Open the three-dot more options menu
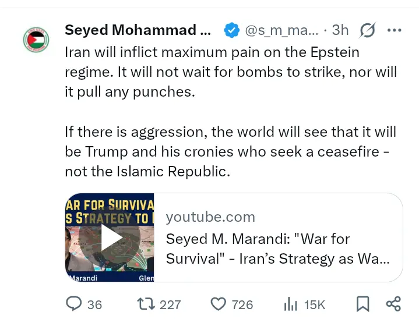The width and height of the screenshot is (419, 319). pos(395,30)
